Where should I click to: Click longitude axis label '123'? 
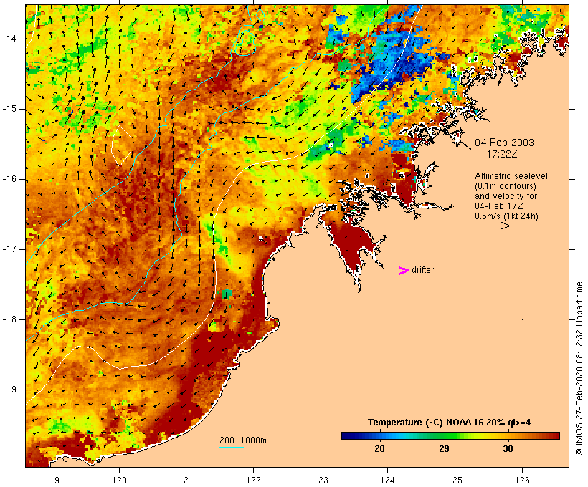[x=321, y=480]
